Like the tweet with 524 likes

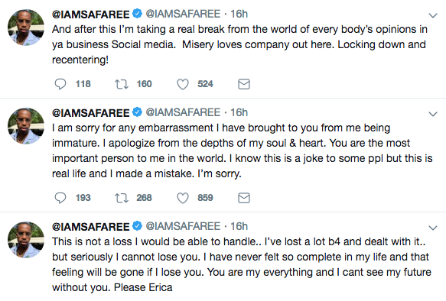pos(183,84)
